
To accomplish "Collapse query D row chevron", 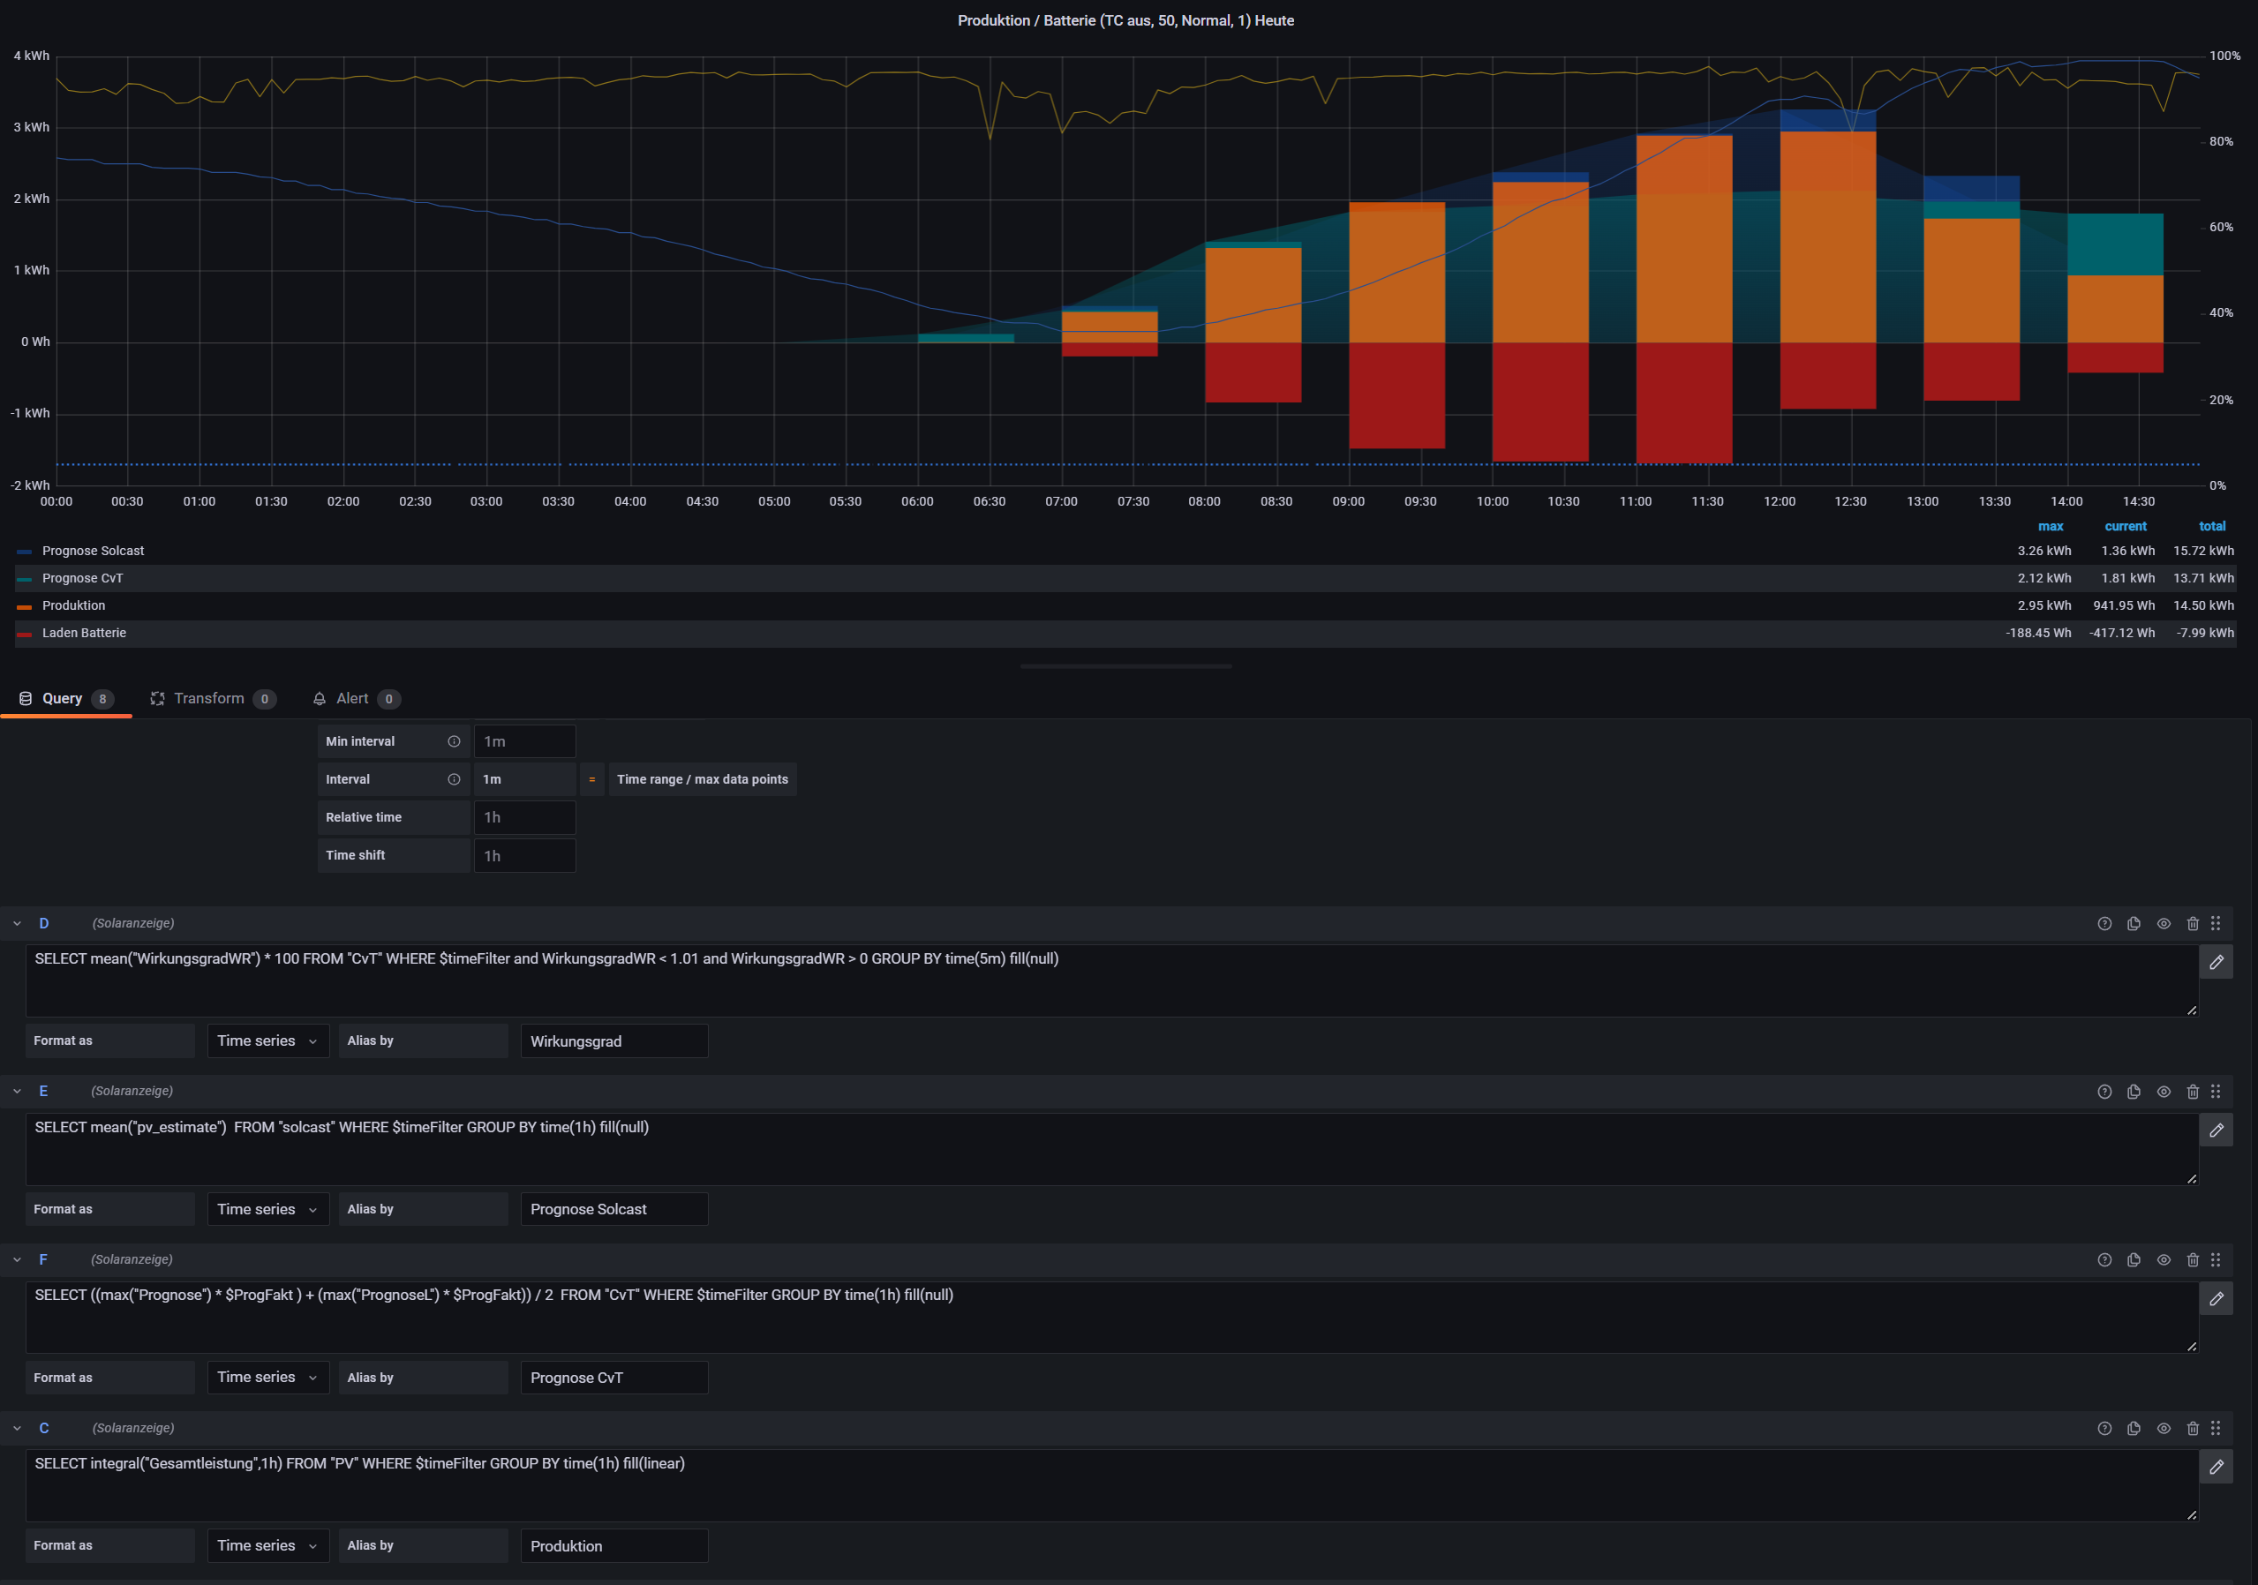I will coord(17,923).
